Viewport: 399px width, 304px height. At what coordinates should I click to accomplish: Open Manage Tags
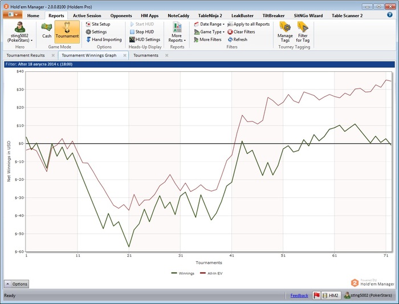(x=285, y=32)
